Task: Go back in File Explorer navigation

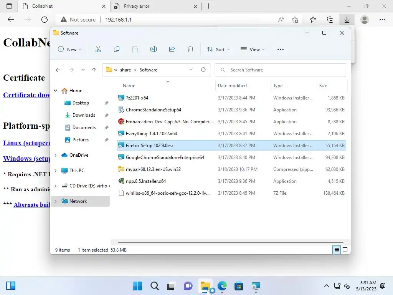Action: tap(58, 70)
